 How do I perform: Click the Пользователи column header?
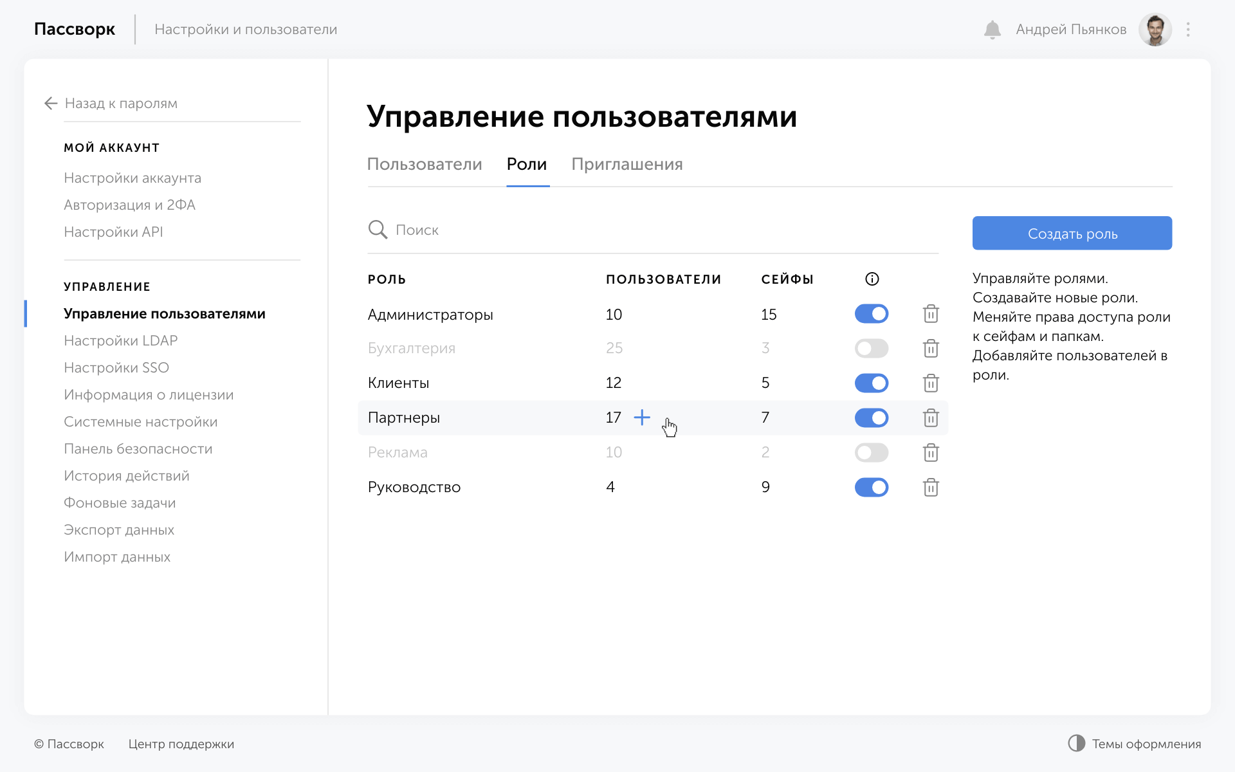(663, 279)
